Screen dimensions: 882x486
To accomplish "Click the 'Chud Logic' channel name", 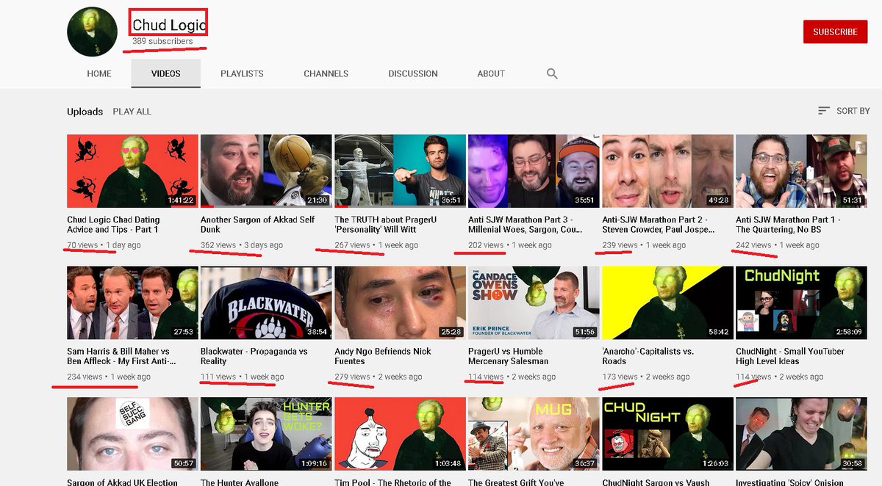I will point(169,25).
